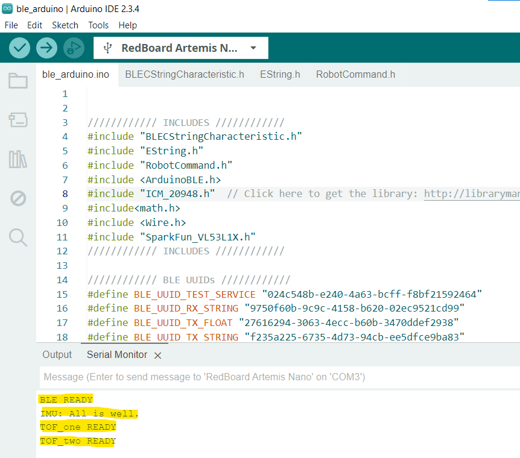This screenshot has width=520, height=458.
Task: Open the Sketch menu
Action: click(x=65, y=25)
